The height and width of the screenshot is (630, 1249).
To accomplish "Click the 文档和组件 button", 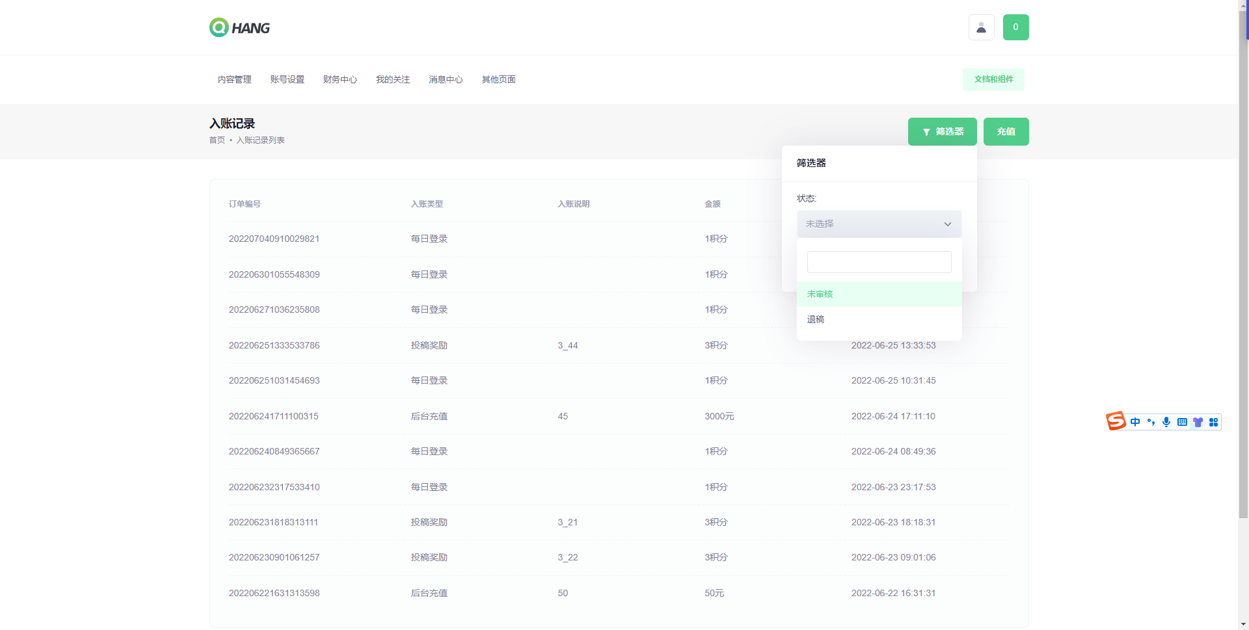I will 993,79.
